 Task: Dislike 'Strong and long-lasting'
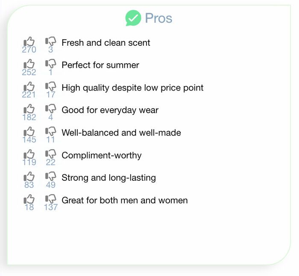[51, 176]
